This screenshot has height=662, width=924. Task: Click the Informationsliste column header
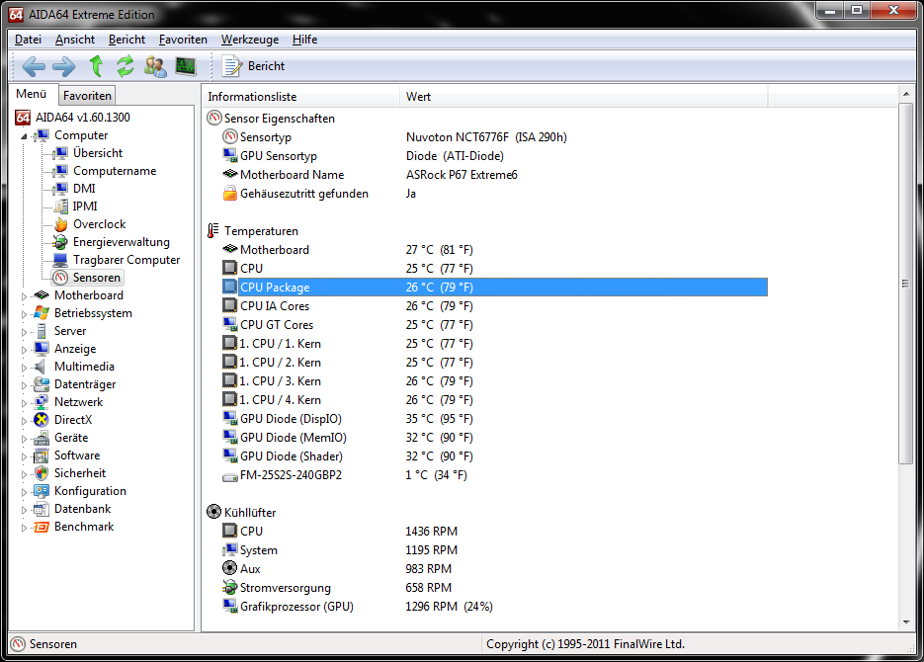tap(300, 97)
